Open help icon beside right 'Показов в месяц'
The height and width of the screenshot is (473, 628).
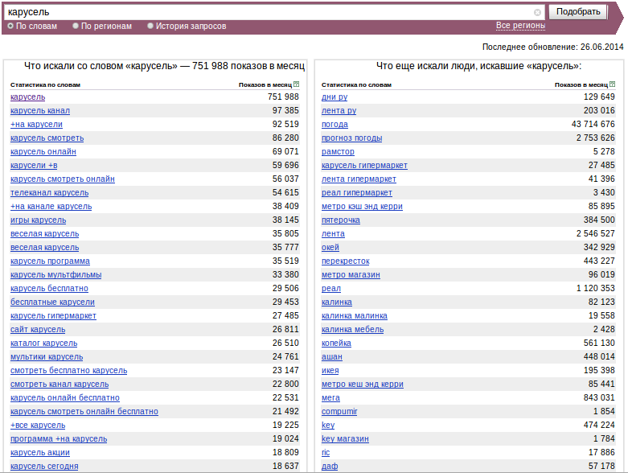pyautogui.click(x=613, y=84)
